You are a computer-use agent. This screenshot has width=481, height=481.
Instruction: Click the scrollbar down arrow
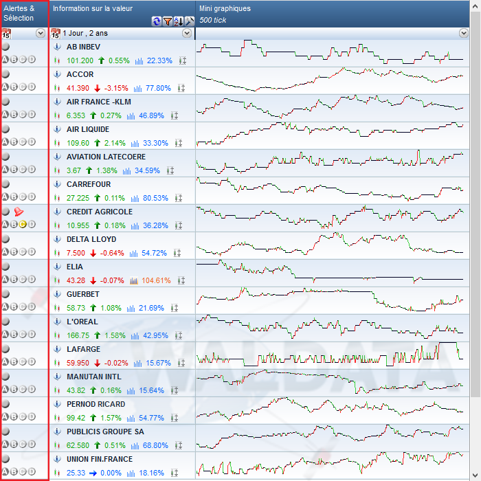pos(476,476)
